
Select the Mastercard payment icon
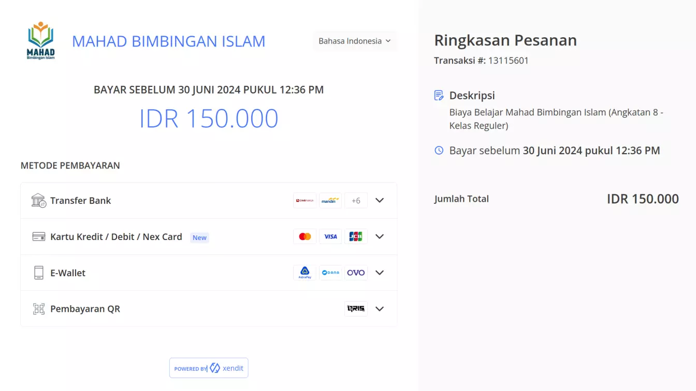304,236
